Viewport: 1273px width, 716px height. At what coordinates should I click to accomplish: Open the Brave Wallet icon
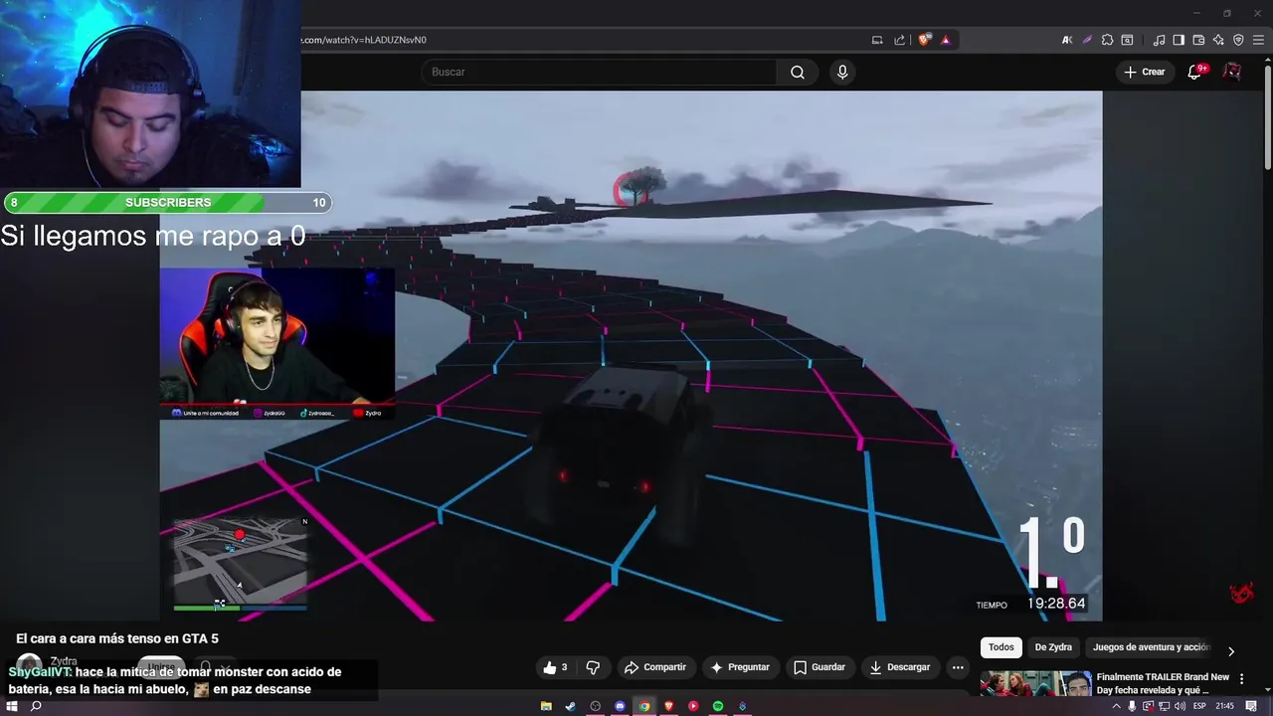click(1198, 40)
